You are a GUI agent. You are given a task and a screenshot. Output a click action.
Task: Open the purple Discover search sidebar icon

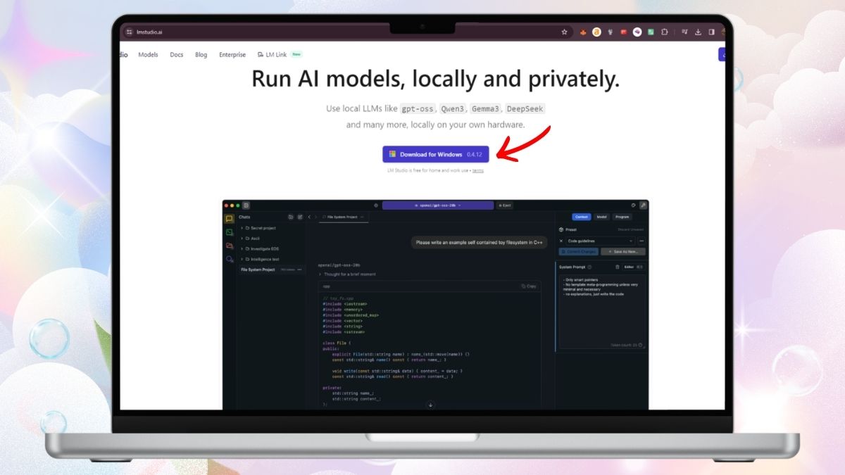click(x=229, y=259)
